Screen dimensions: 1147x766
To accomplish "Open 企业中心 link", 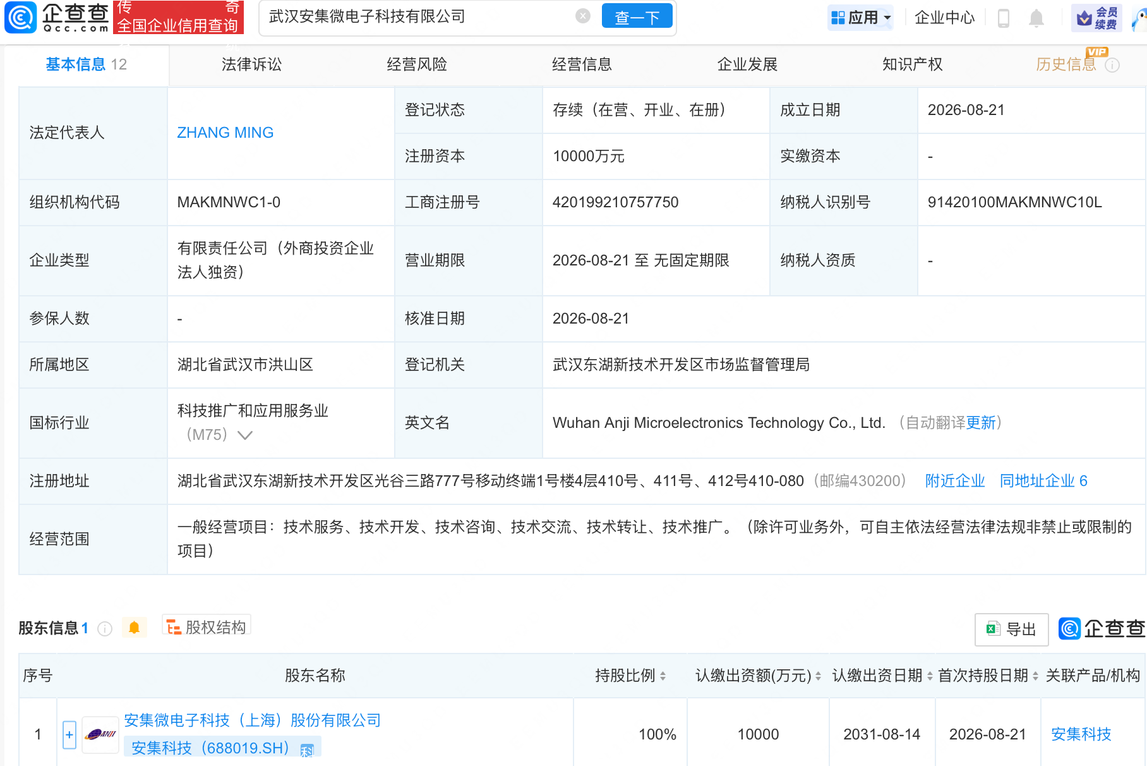I will [944, 18].
